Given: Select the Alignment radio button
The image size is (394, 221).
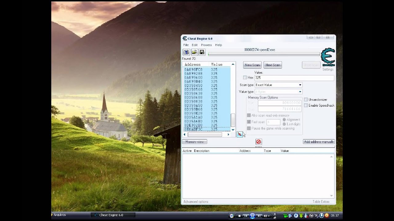Looking at the screenshot, I should [284, 120].
